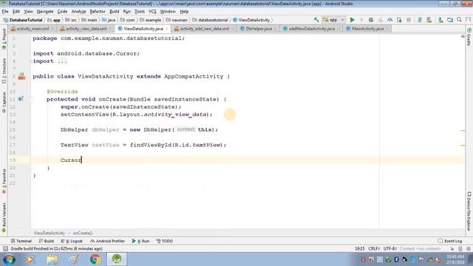Switch to MainActivity.java tab
The width and height of the screenshot is (473, 266).
(368, 29)
